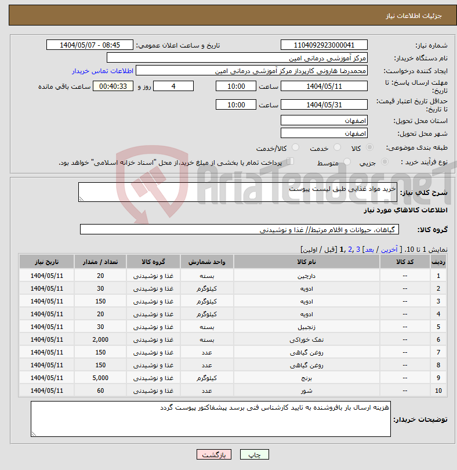Click the delivery city field اصفهان
Viewport: 457px width, 470px height.
324,133
